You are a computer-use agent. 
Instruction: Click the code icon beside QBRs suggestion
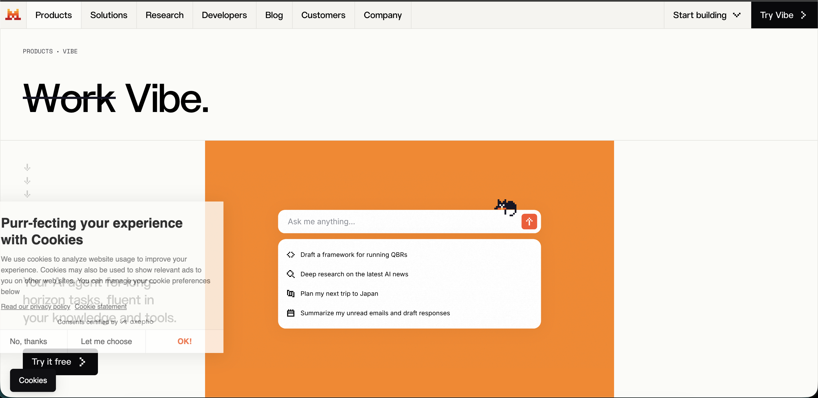pyautogui.click(x=290, y=255)
